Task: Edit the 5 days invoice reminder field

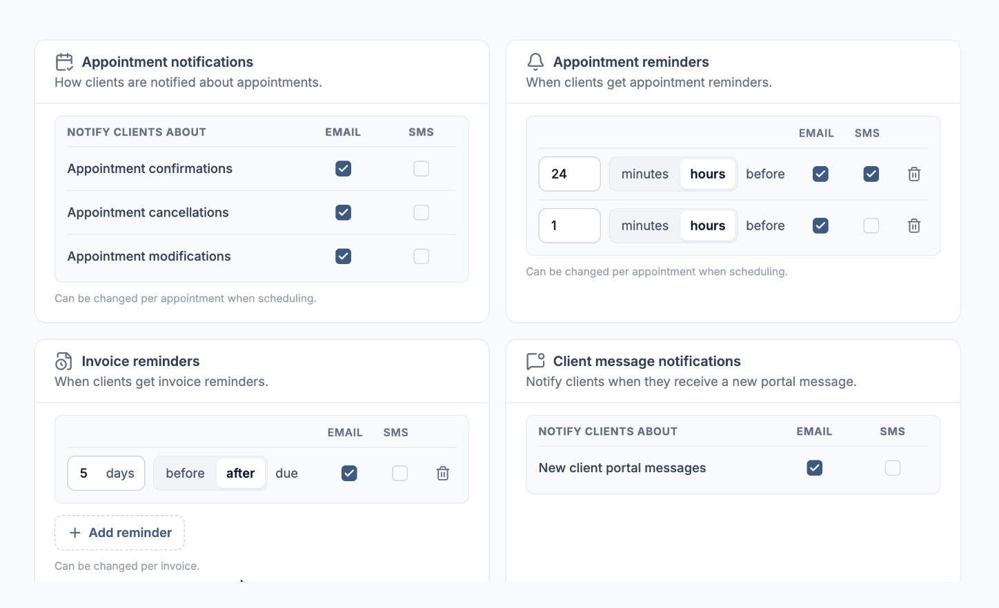Action: pos(106,474)
